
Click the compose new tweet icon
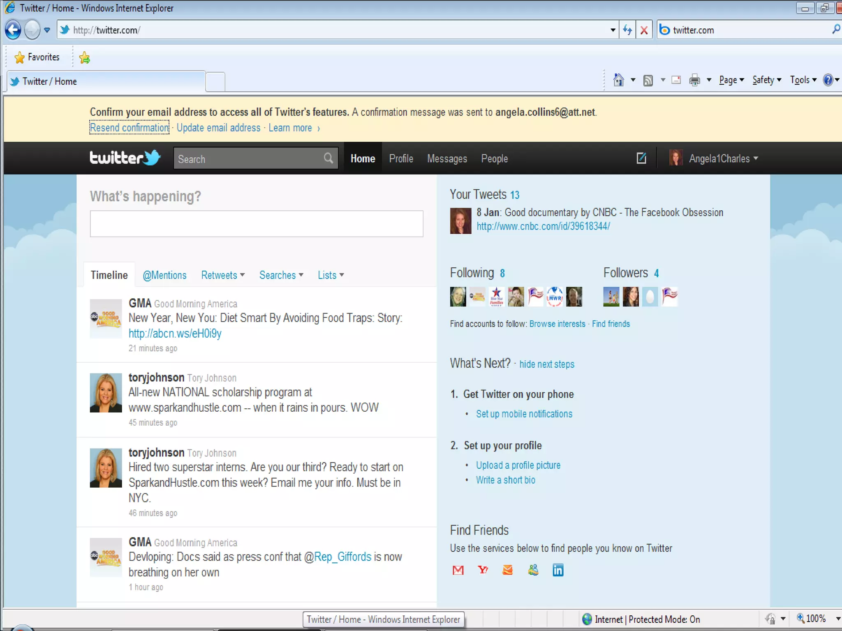[x=641, y=158]
